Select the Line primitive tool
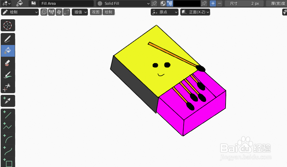 (x=8, y=115)
